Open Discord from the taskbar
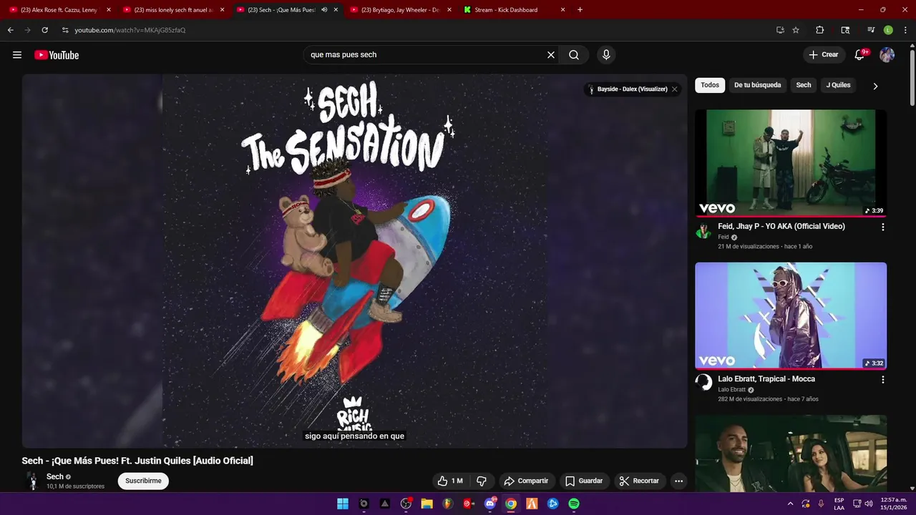 (490, 504)
